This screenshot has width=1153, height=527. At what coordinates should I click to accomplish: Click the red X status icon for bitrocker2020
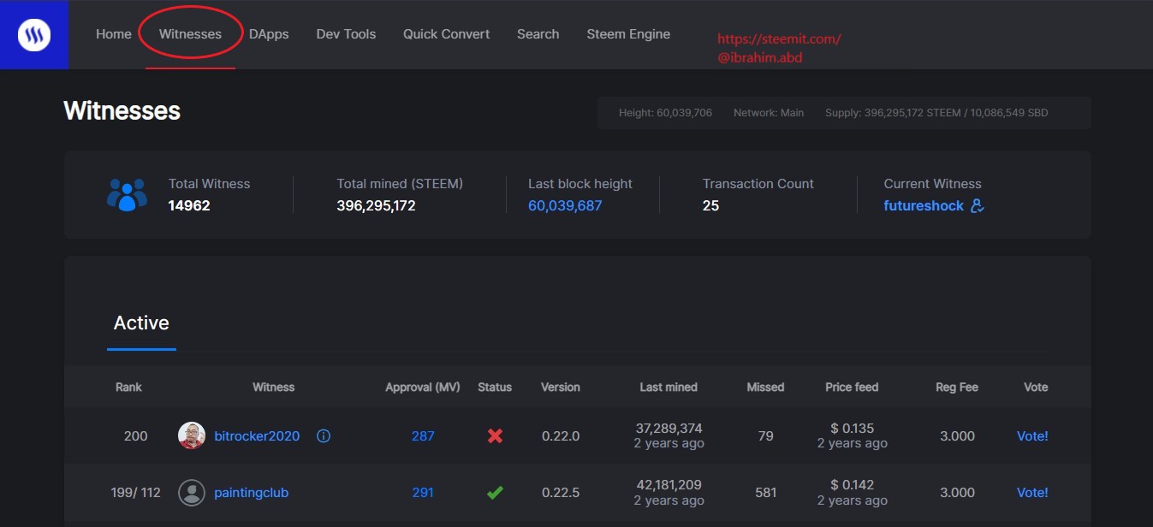point(495,436)
